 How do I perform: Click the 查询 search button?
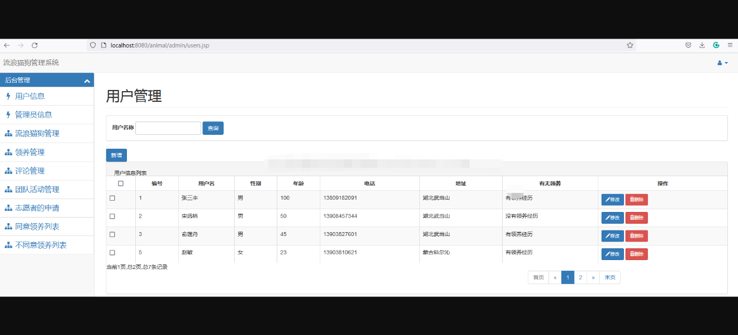point(213,128)
